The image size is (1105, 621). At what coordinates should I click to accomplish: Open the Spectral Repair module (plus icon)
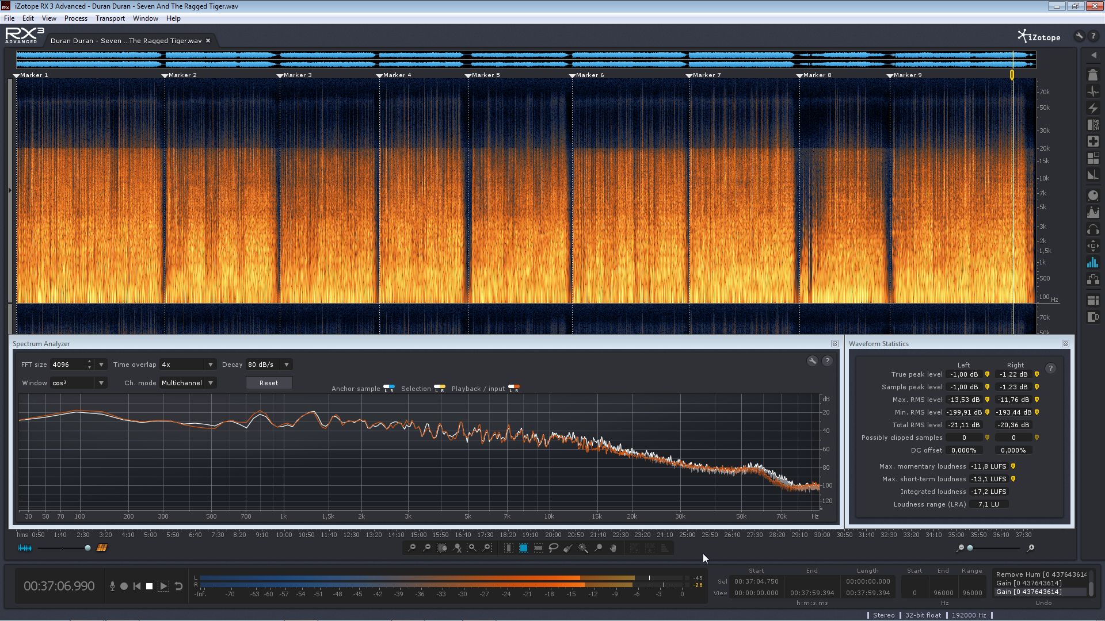click(1093, 141)
